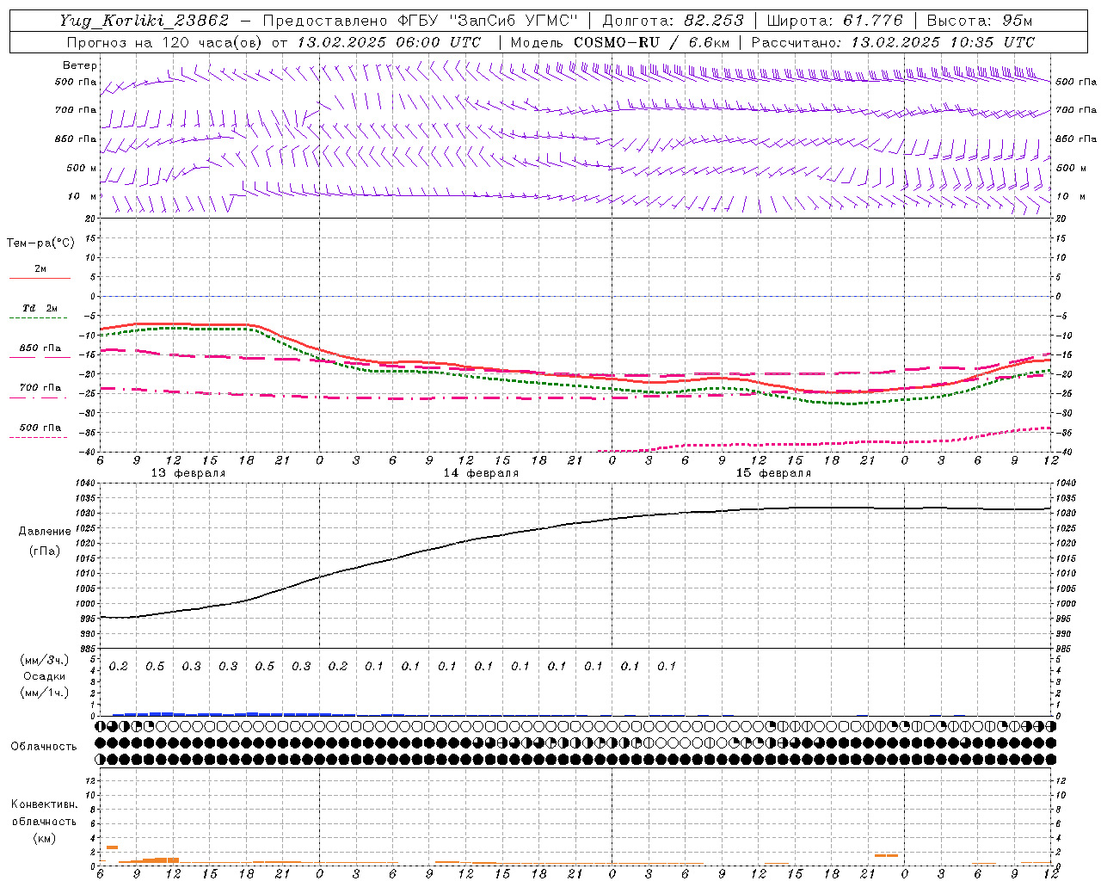Screen dimensions: 1101x881
Task: Select the forecast start time 13.02.2025 06:00 UTC
Action: click(x=389, y=42)
